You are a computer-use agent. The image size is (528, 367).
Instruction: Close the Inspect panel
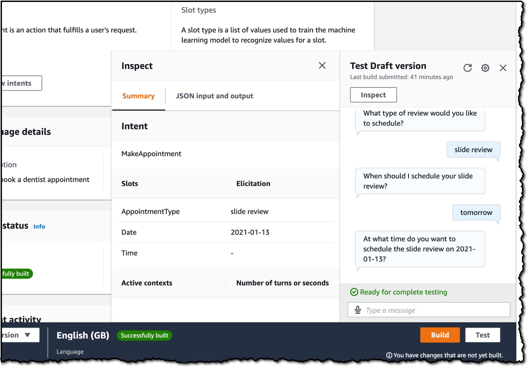322,65
